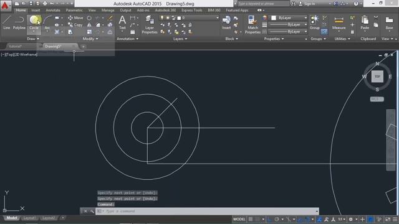399x224 pixels.
Task: Expand the Draw panel
Action: (x=33, y=39)
